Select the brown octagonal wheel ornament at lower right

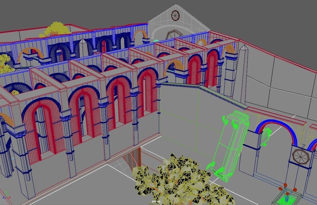(x=301, y=156)
